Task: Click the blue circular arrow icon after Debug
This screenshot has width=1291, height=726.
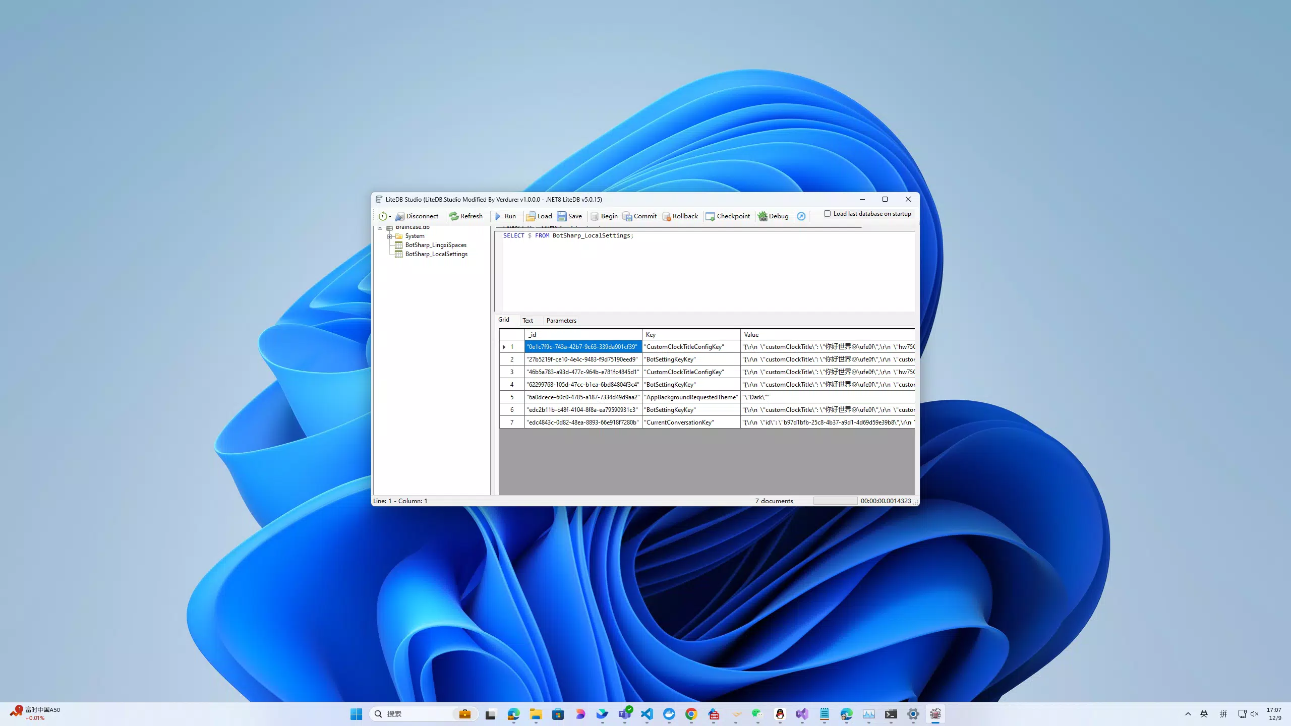Action: [x=801, y=216]
